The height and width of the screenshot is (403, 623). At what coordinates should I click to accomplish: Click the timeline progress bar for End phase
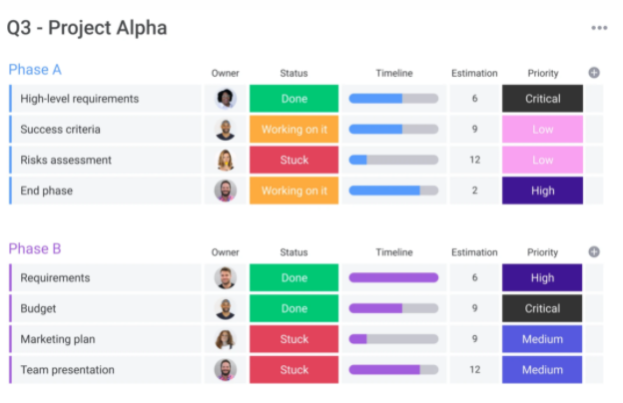[x=393, y=191]
